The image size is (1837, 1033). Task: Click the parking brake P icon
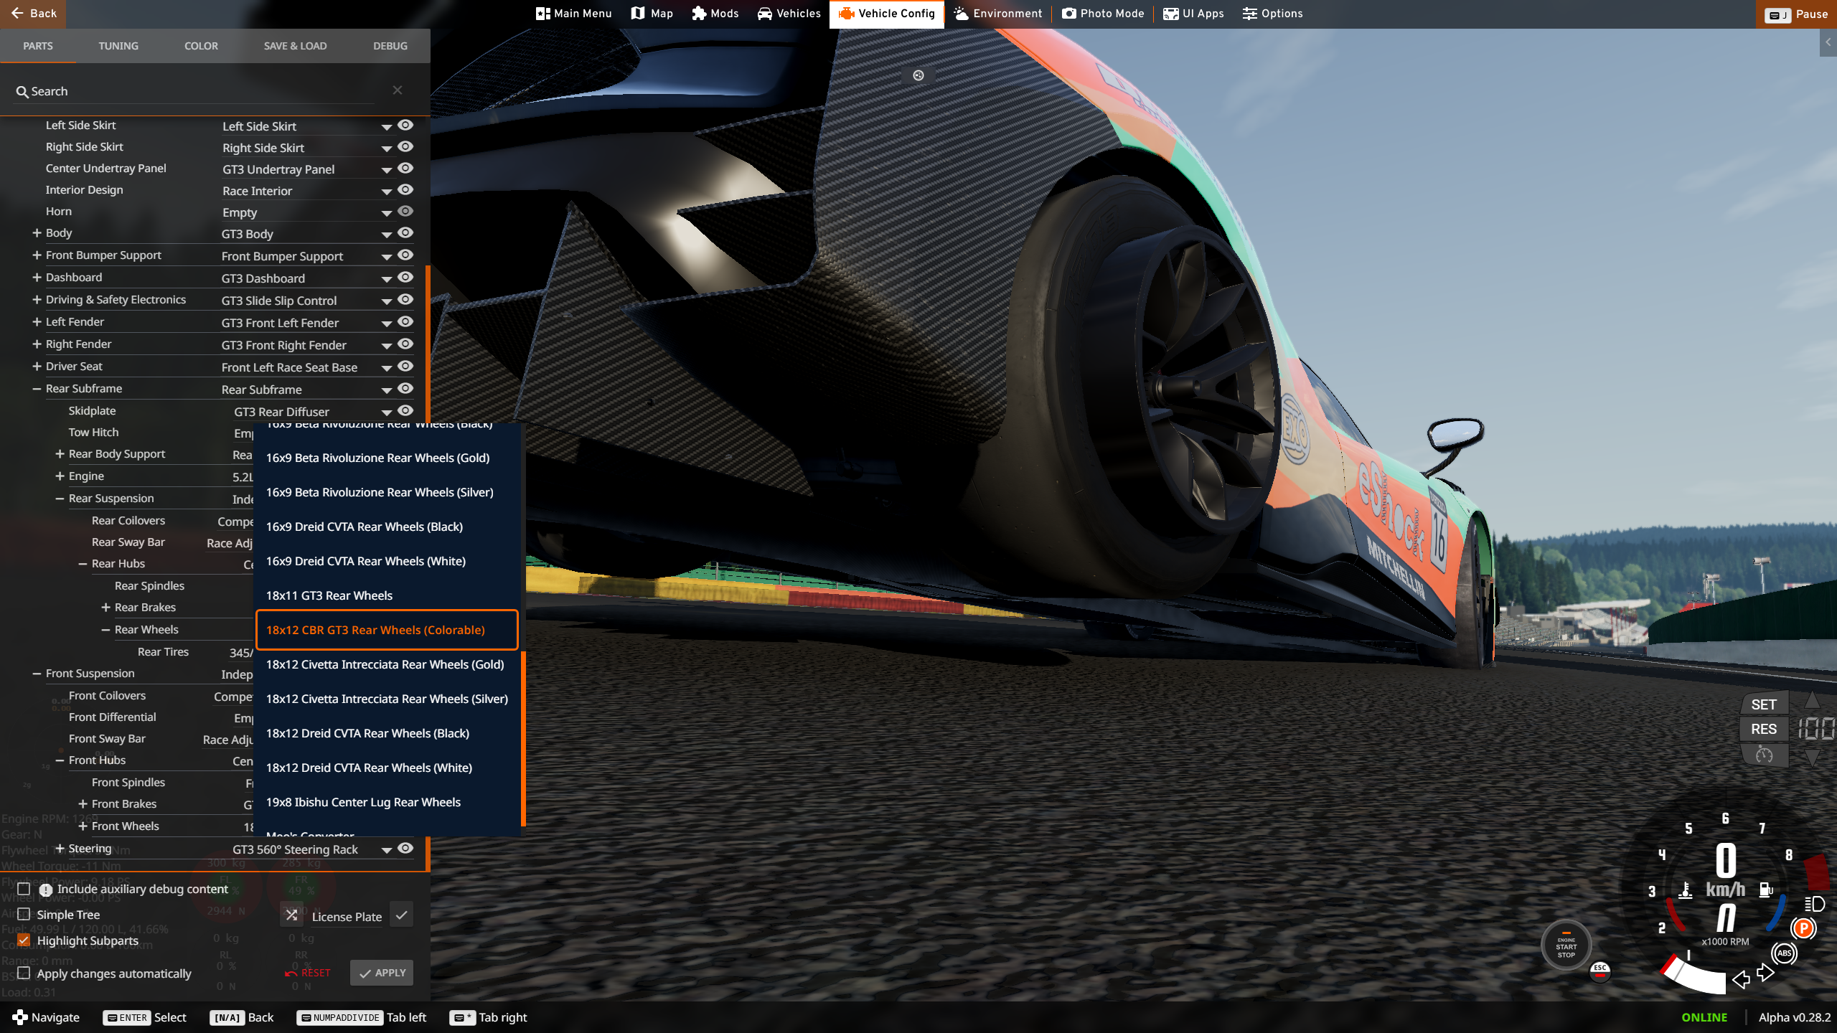point(1803,928)
